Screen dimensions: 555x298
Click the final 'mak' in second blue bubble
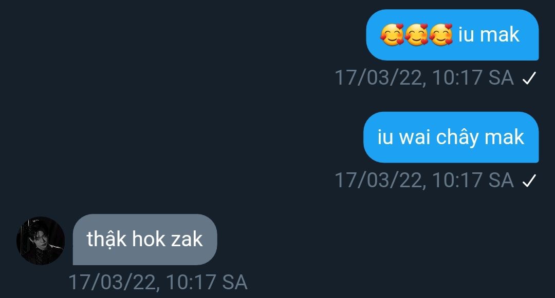click(505, 137)
